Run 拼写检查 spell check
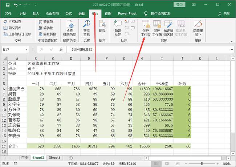 point(13,22)
